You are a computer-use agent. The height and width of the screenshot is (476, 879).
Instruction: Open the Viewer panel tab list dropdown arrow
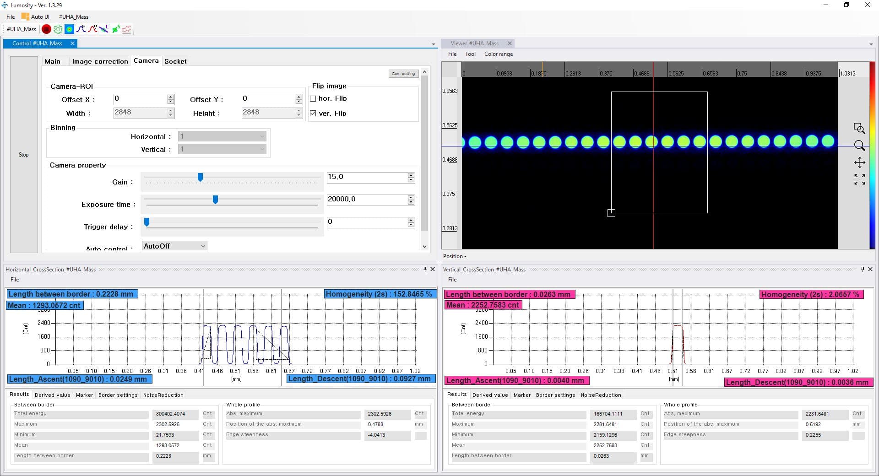pyautogui.click(x=871, y=44)
